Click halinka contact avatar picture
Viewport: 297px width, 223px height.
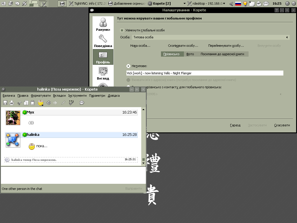tap(13, 140)
